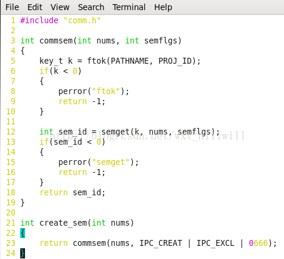Click sem_id in the condition on line 13
The image size is (284, 259).
tap(68, 142)
